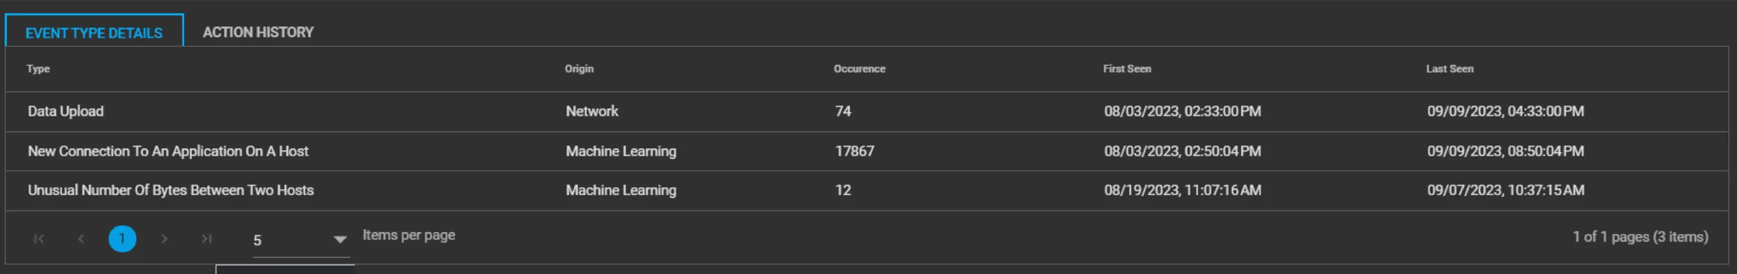The width and height of the screenshot is (1737, 274).
Task: Sort by Origin column header
Action: click(x=579, y=69)
